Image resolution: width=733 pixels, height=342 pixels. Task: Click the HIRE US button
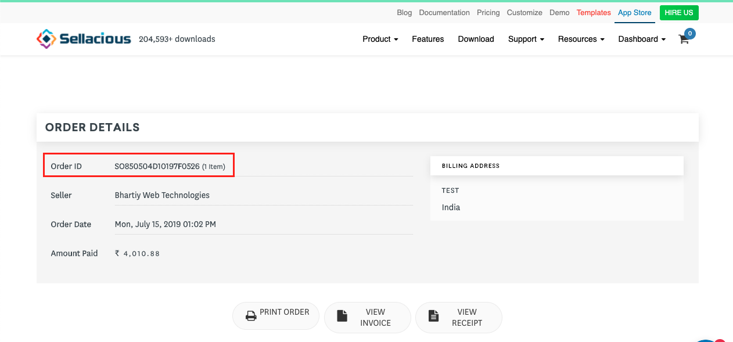pyautogui.click(x=679, y=12)
